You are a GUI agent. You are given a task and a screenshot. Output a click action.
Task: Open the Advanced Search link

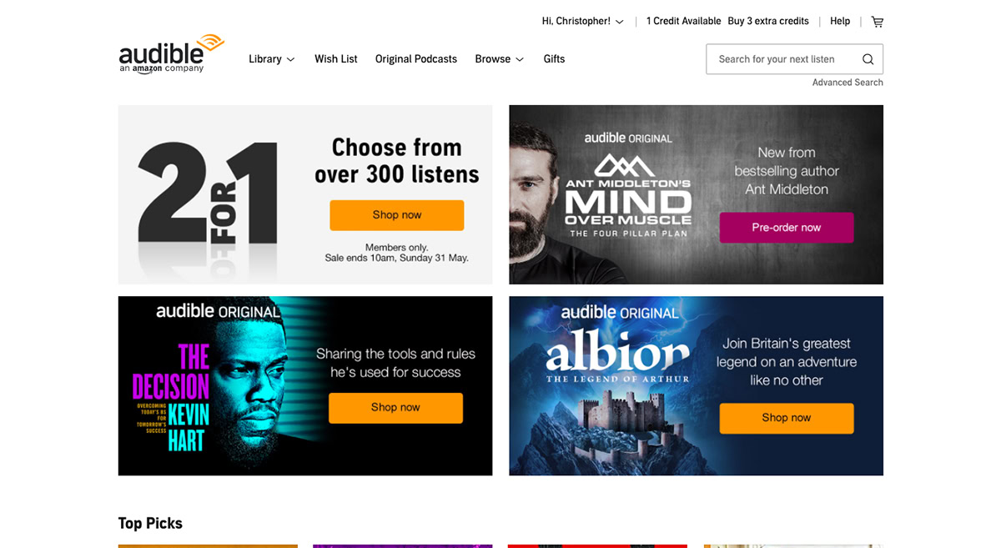click(848, 83)
